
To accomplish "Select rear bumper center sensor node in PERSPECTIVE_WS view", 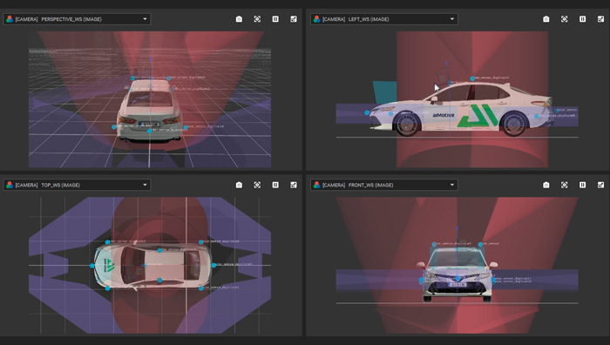I will pos(149,131).
